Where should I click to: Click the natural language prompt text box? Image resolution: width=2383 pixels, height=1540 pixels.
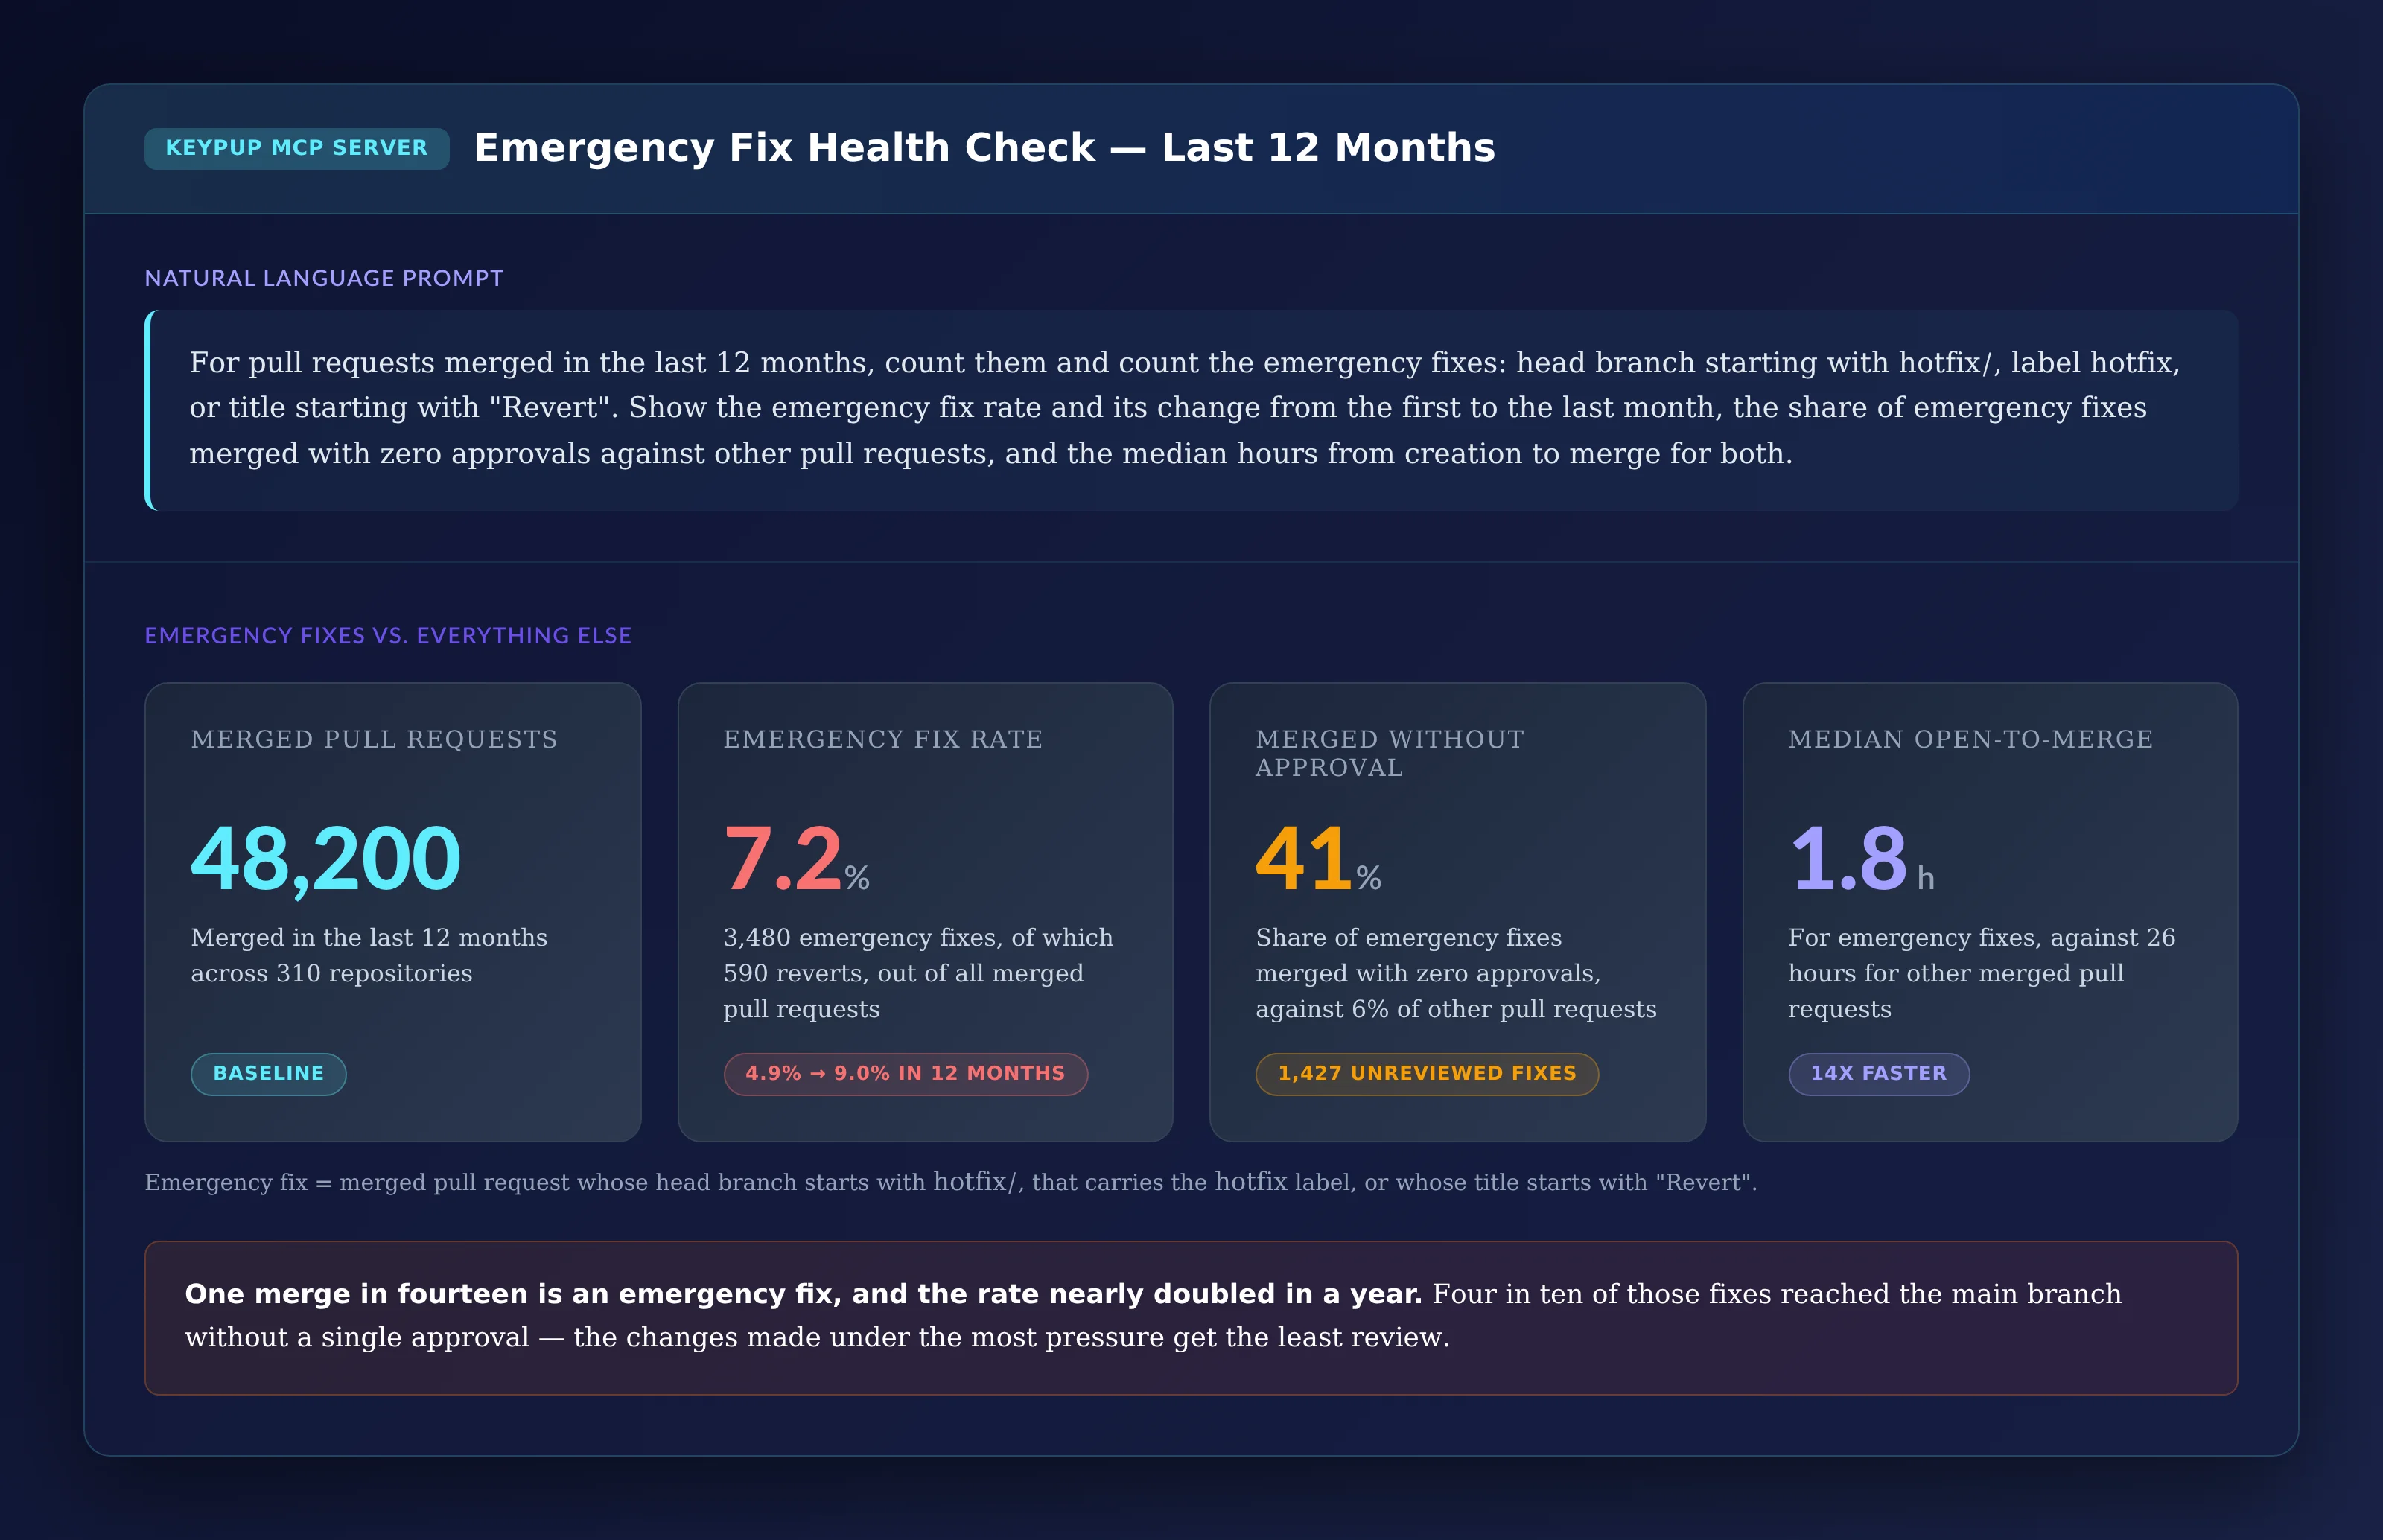(1191, 410)
